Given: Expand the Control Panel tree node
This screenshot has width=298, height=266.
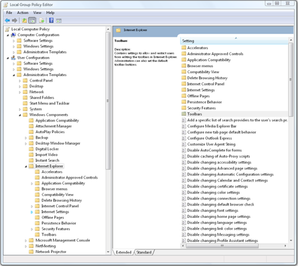Looking at the screenshot, I should click(20, 81).
